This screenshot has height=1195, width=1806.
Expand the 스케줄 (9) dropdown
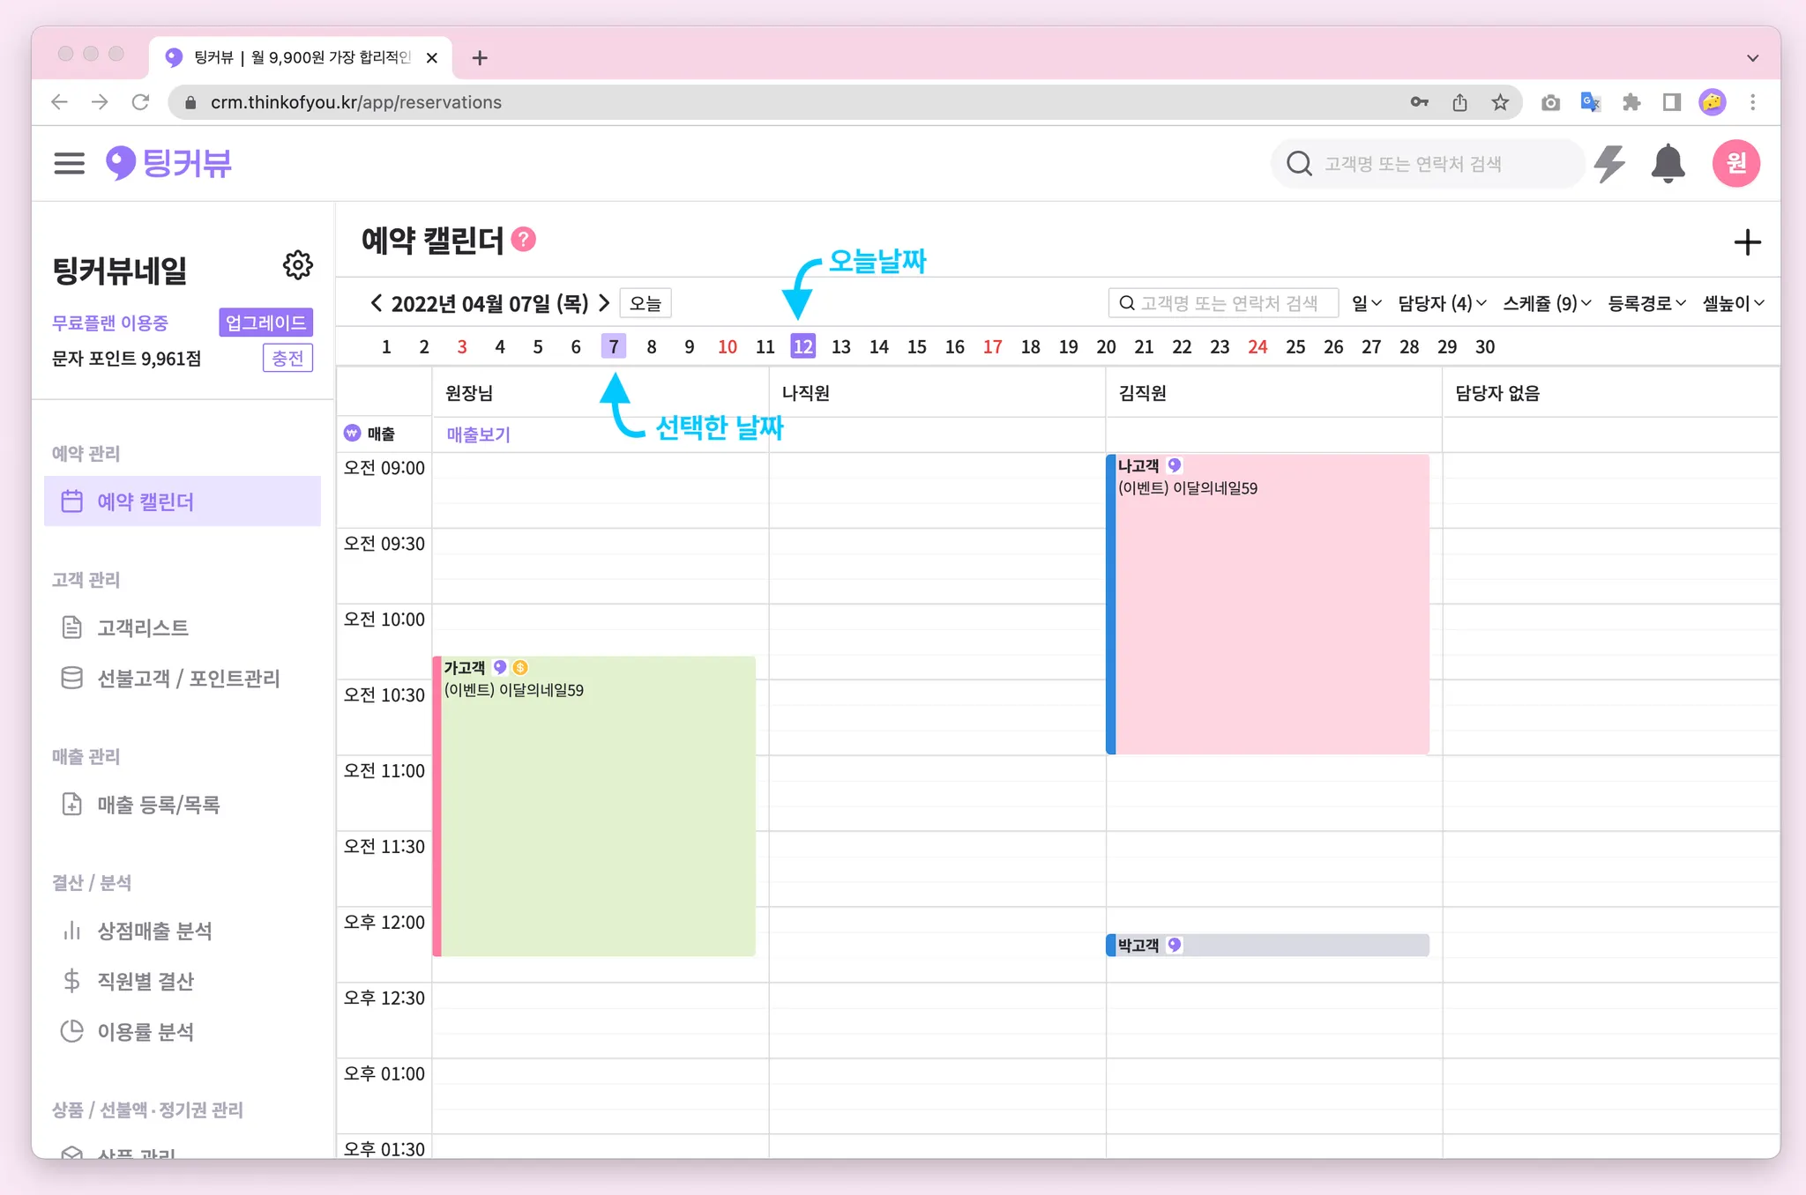(x=1547, y=303)
